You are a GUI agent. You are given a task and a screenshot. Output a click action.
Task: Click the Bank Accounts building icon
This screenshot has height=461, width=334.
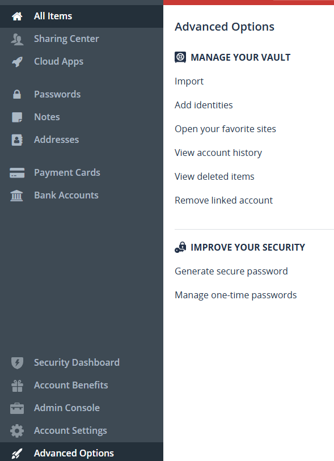tap(17, 196)
